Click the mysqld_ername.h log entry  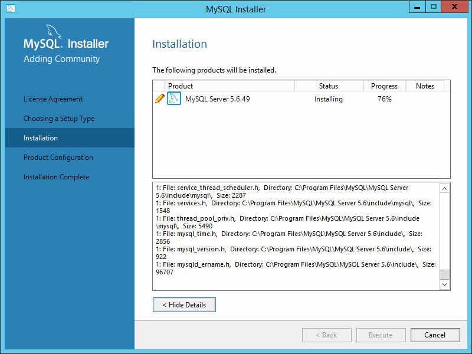coord(296,268)
